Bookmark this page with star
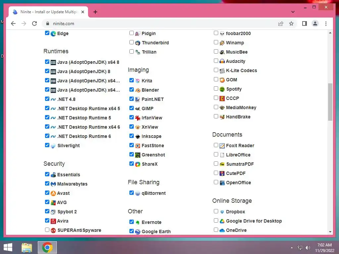Screen dimensions: 339x254 click(x=291, y=23)
